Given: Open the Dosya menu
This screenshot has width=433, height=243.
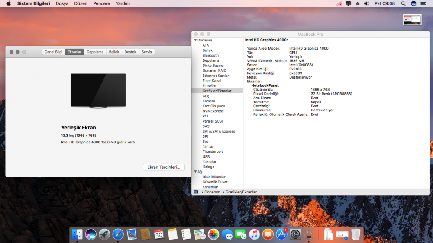Looking at the screenshot, I should [62, 3].
